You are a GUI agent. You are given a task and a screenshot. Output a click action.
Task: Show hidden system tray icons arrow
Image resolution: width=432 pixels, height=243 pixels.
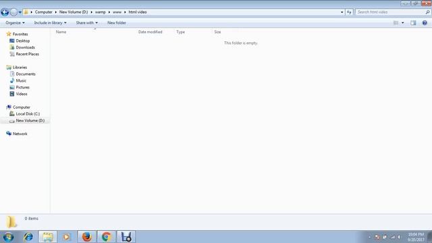click(369, 237)
